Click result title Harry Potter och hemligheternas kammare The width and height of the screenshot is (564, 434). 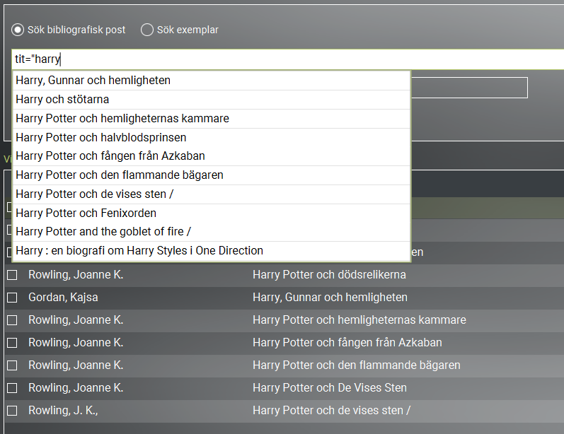point(359,320)
